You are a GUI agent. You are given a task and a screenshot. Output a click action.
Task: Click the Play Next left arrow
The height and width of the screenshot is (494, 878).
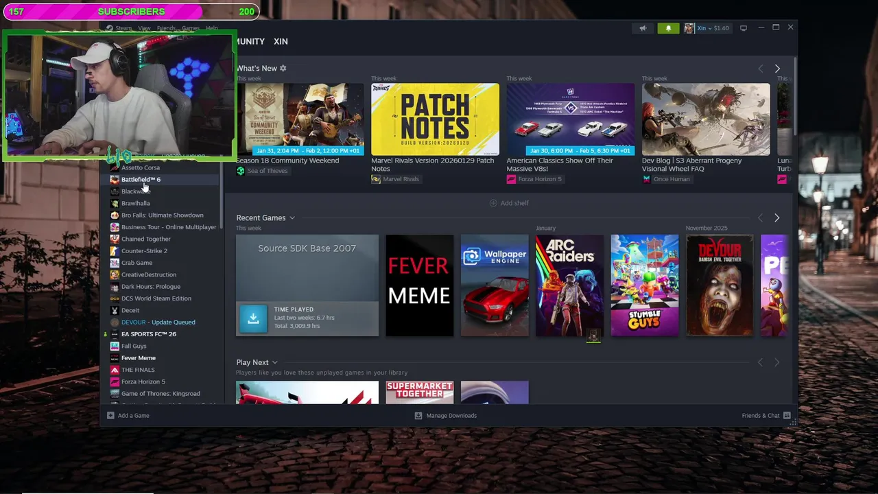click(x=760, y=362)
